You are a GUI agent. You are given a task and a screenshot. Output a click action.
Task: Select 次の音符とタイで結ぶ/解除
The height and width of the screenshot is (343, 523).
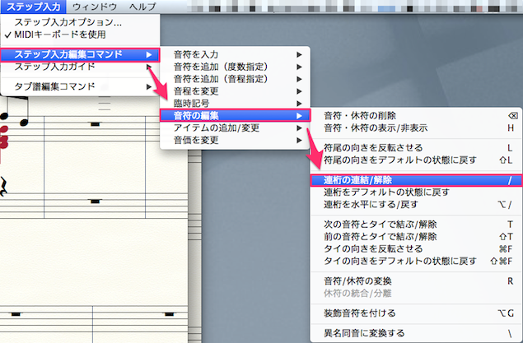click(x=416, y=225)
